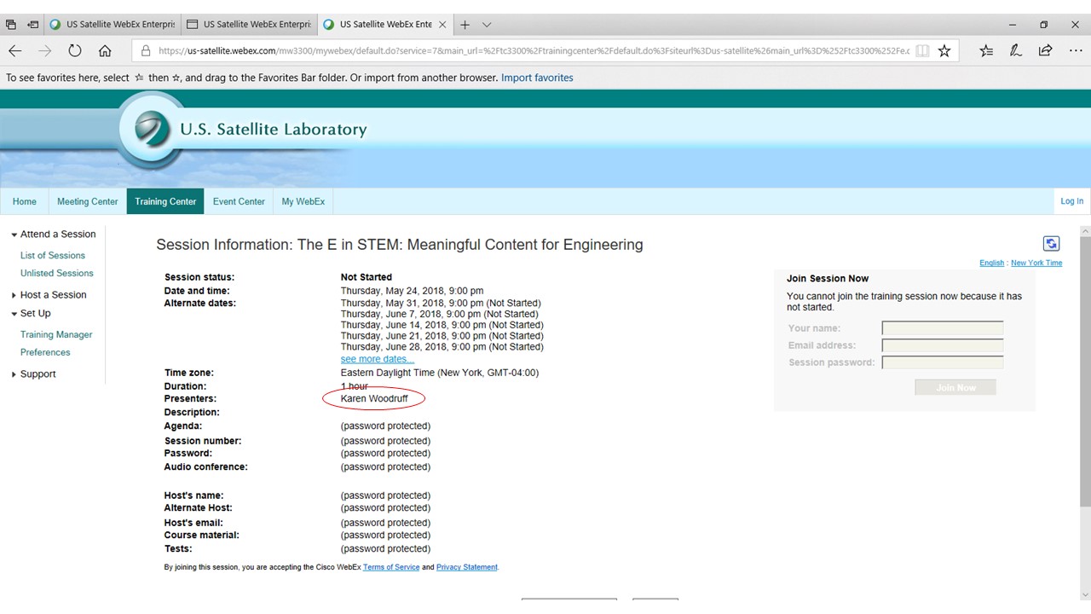Click the Your name input field

(x=942, y=328)
